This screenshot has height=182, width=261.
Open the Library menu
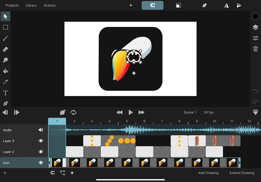pos(31,5)
